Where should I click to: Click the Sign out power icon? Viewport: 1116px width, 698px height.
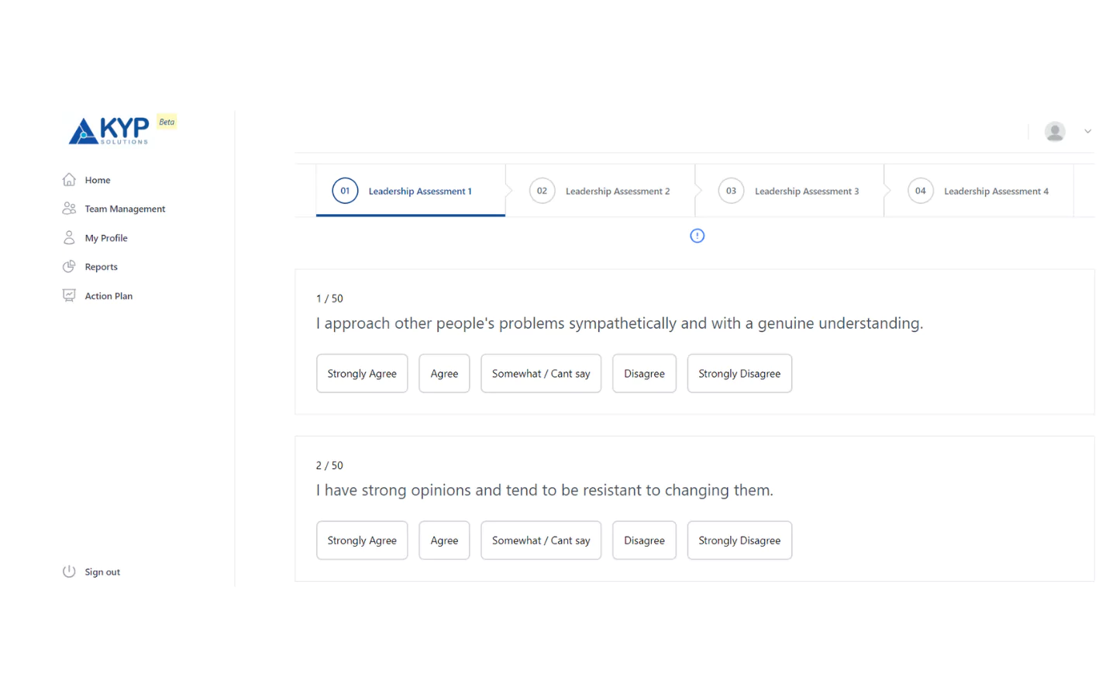click(x=69, y=572)
